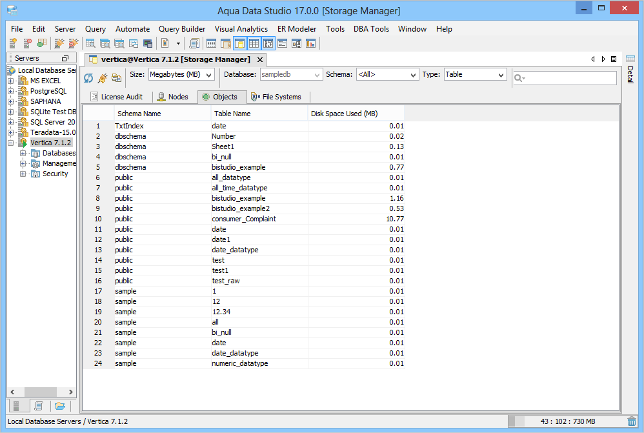Close the vertica Storage Manager tab
Image resolution: width=644 pixels, height=433 pixels.
coord(260,59)
